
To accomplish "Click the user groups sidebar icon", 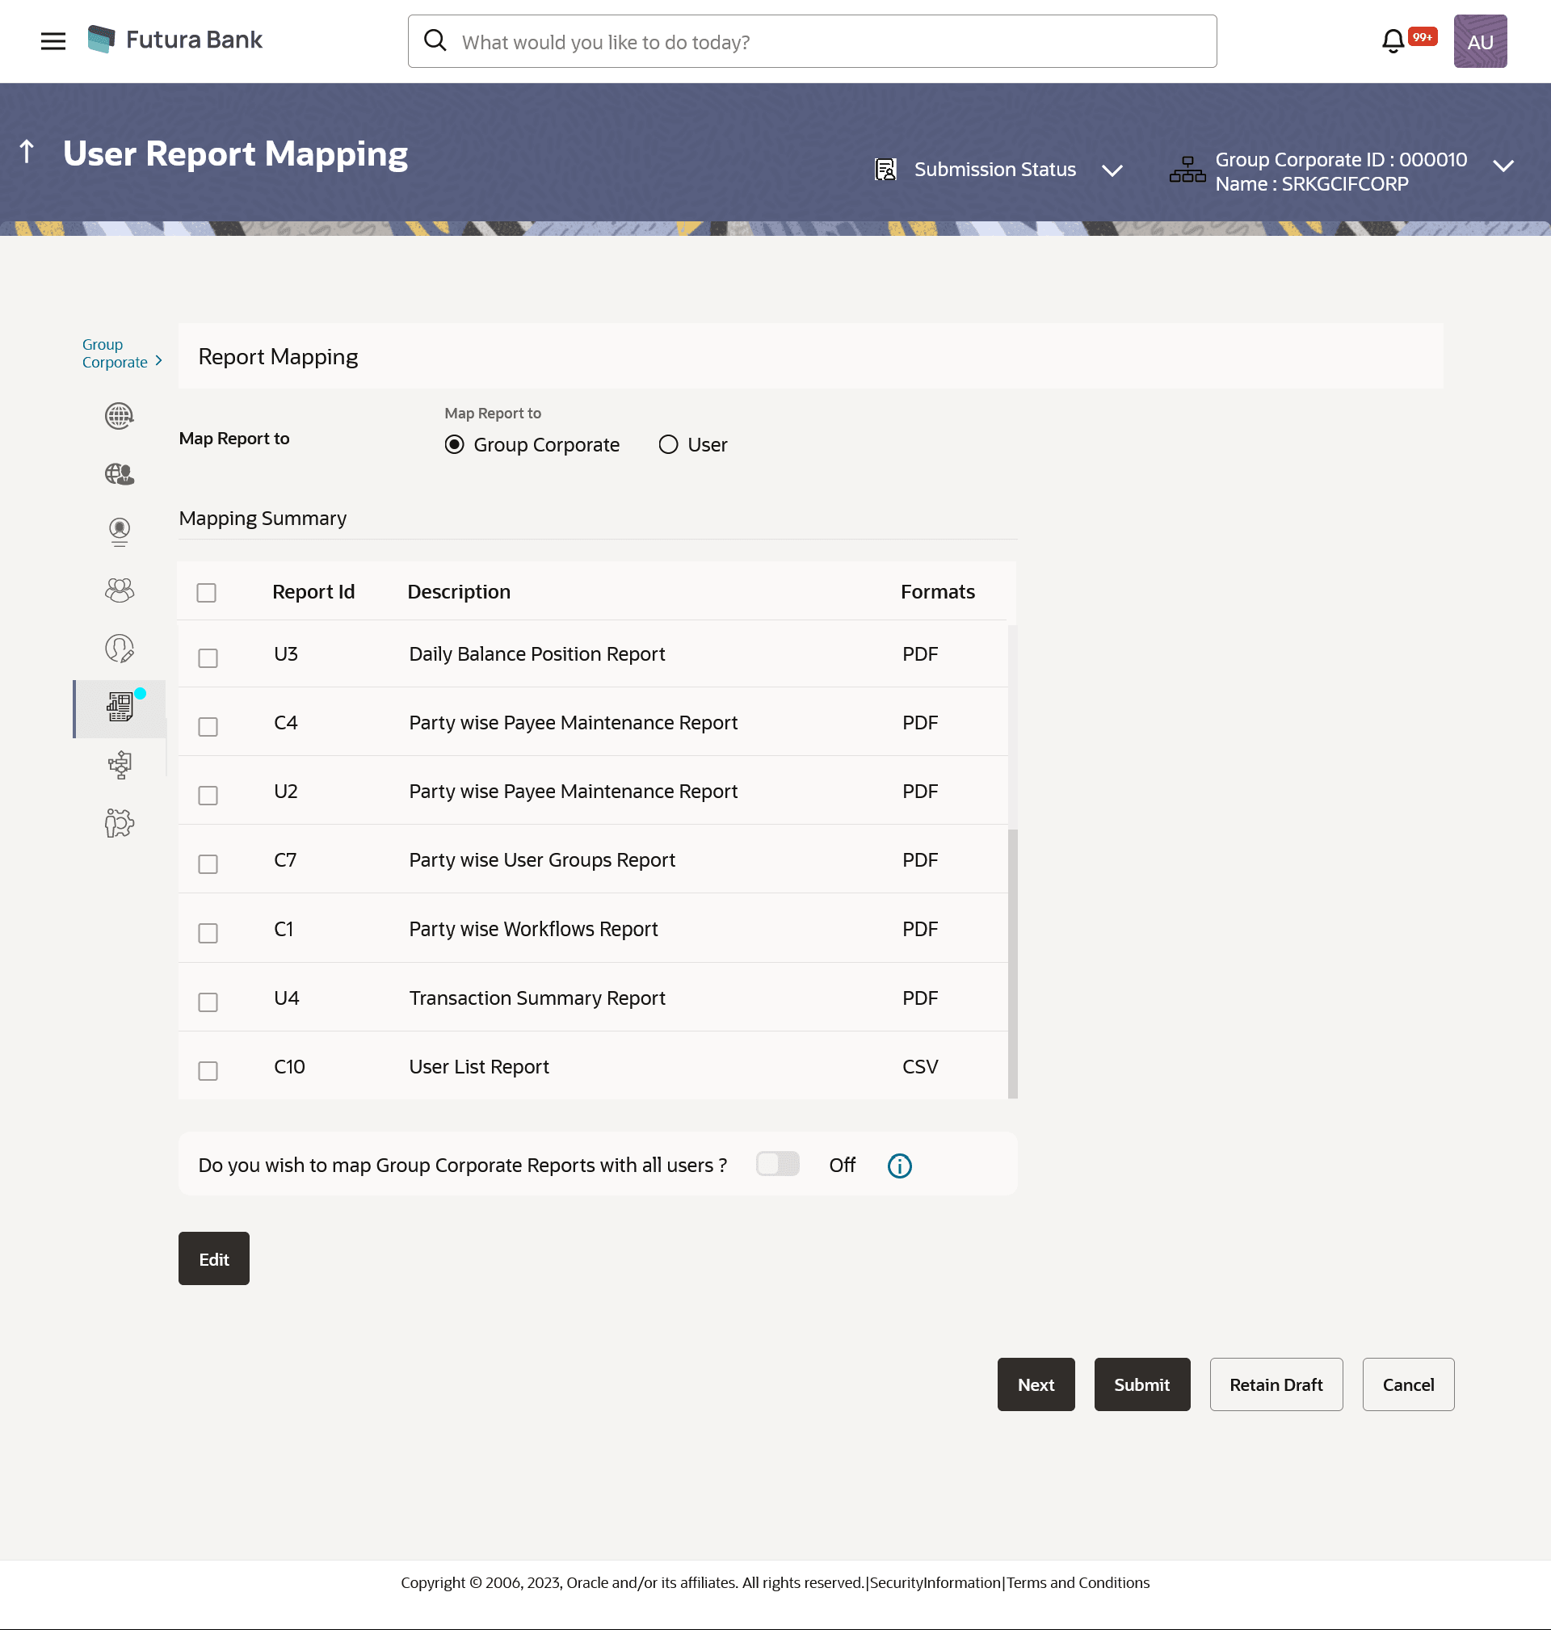I will pos(119,590).
